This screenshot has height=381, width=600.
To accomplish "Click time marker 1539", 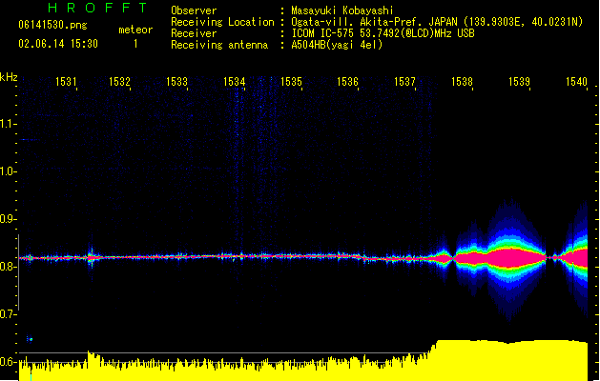I will [x=519, y=82].
